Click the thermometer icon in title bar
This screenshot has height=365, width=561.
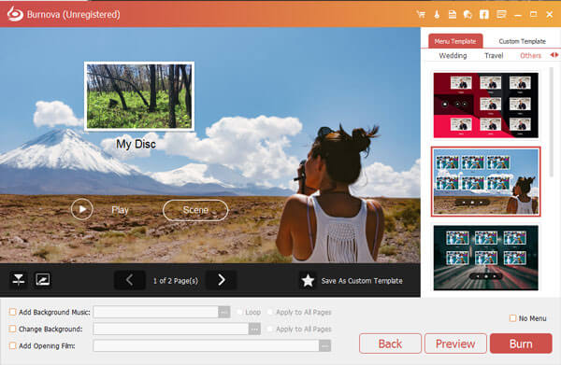coord(437,14)
